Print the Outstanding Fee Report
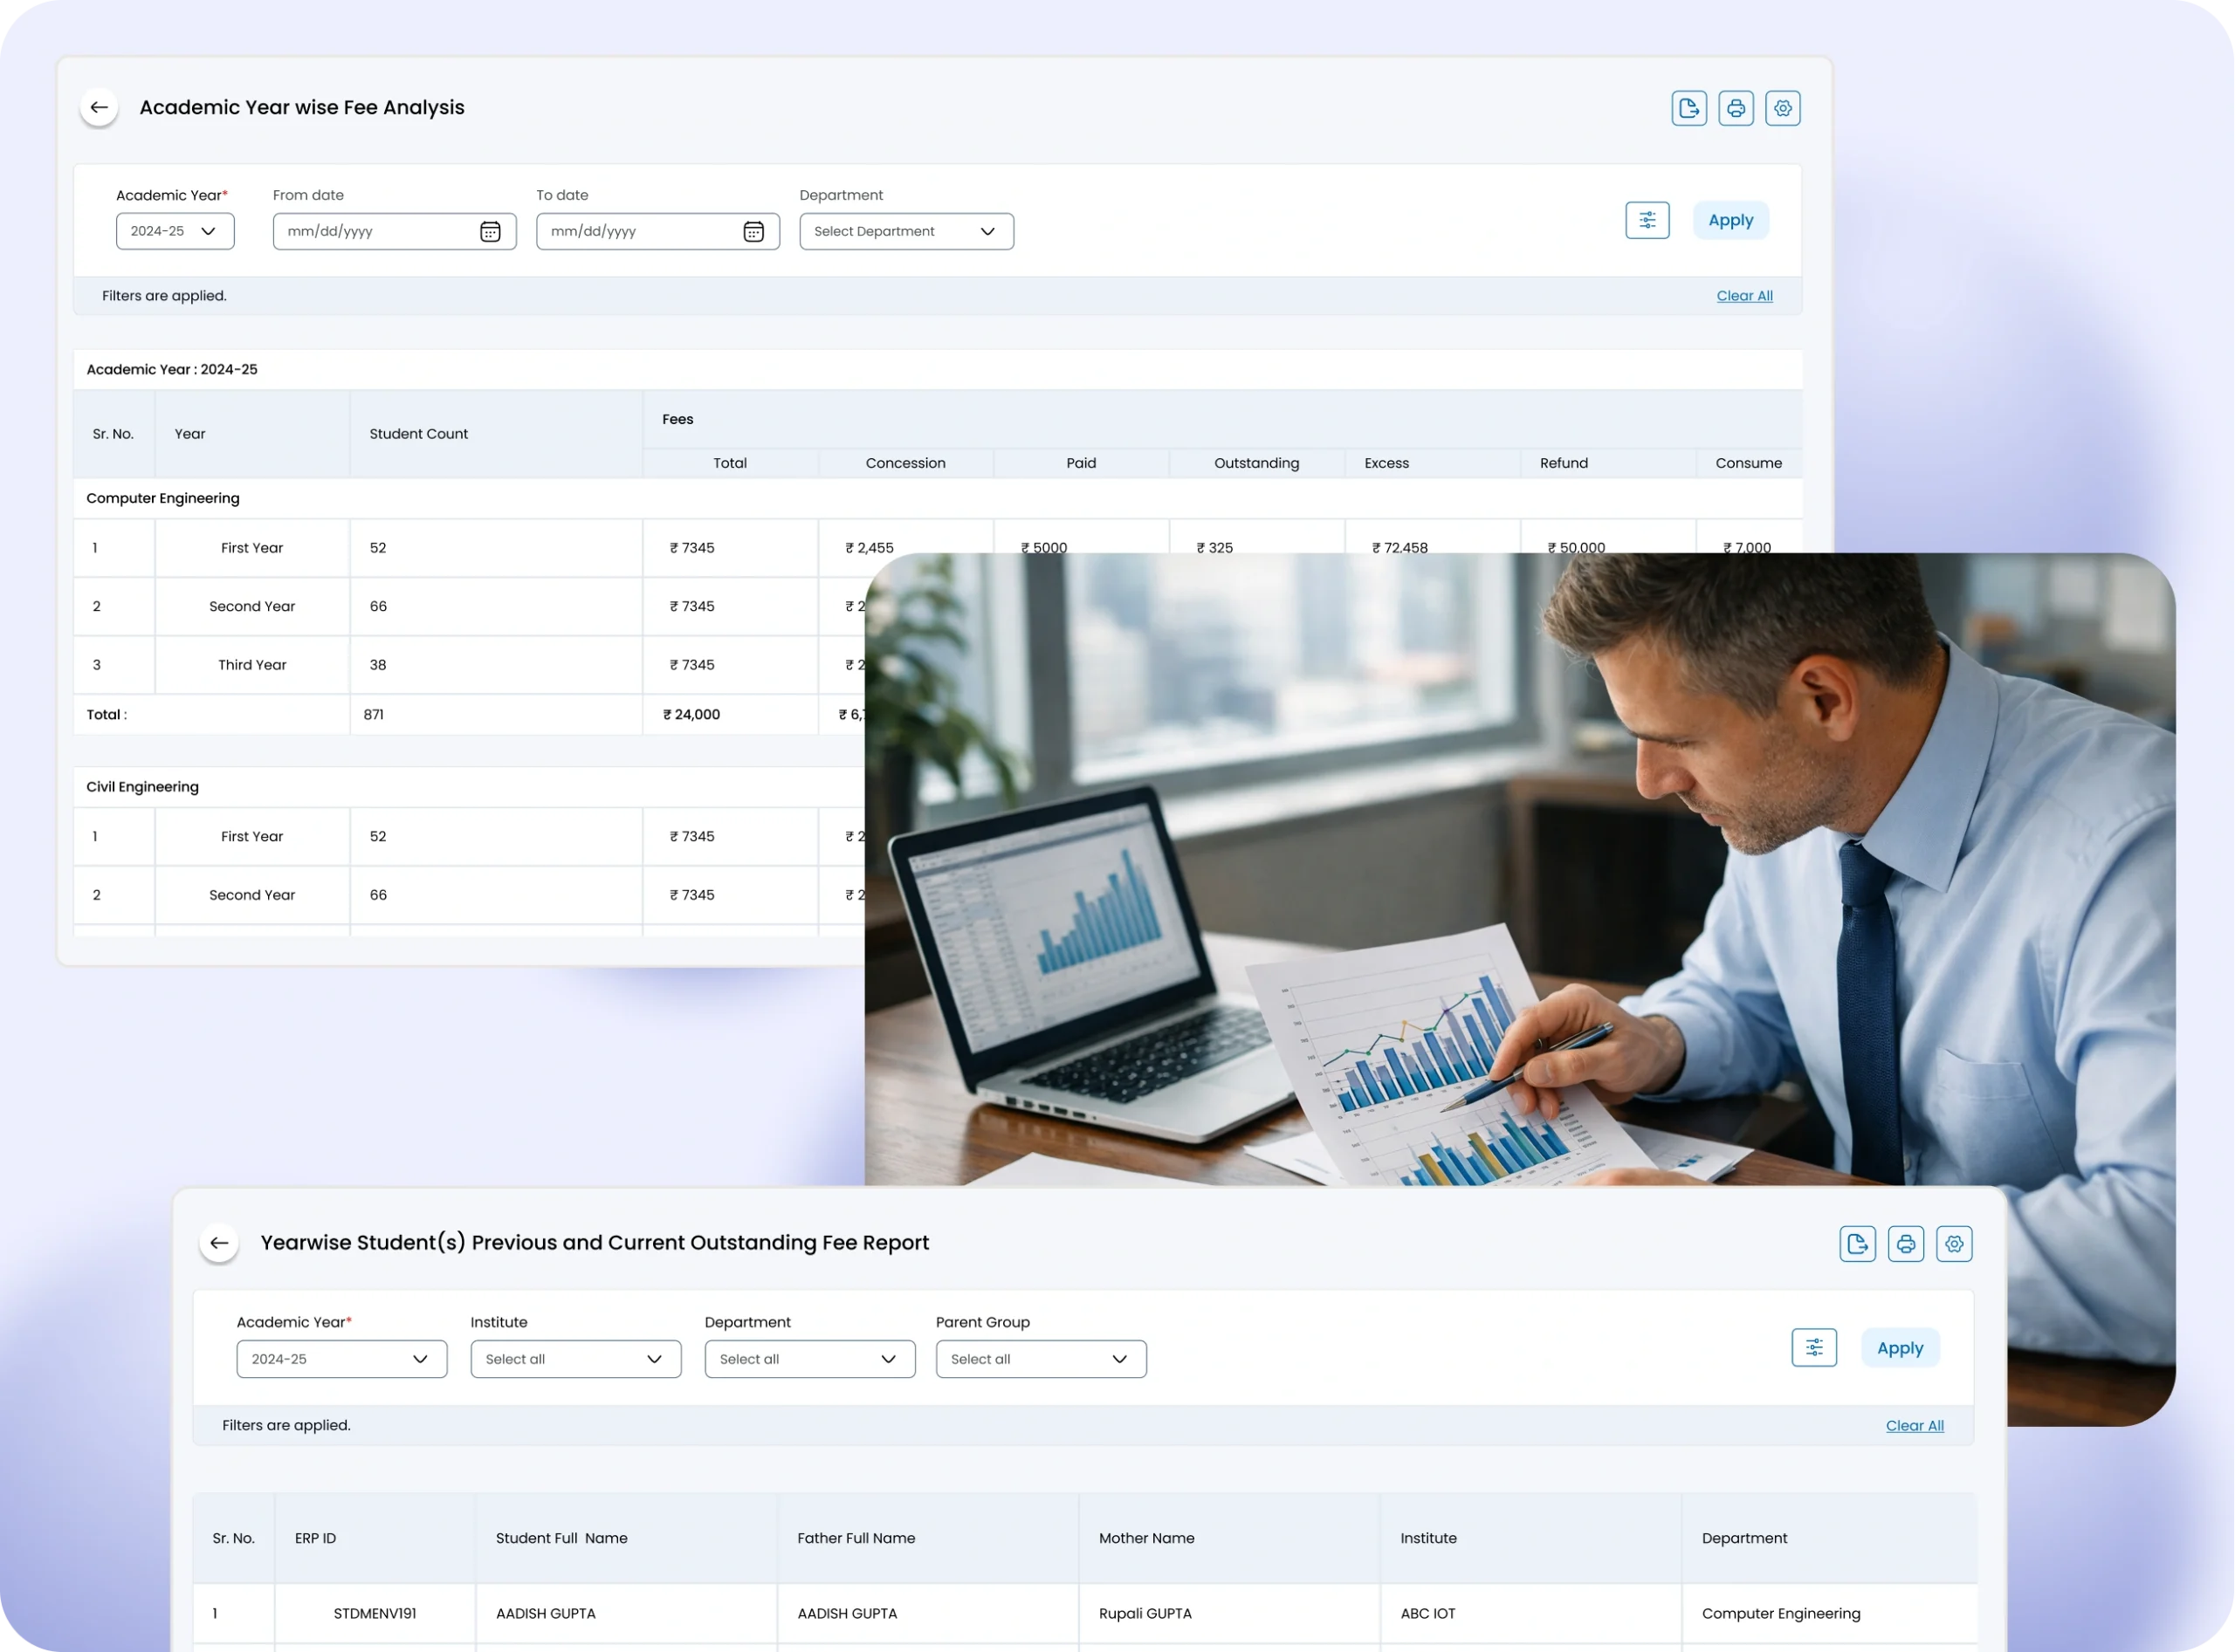The height and width of the screenshot is (1652, 2235). (1905, 1244)
